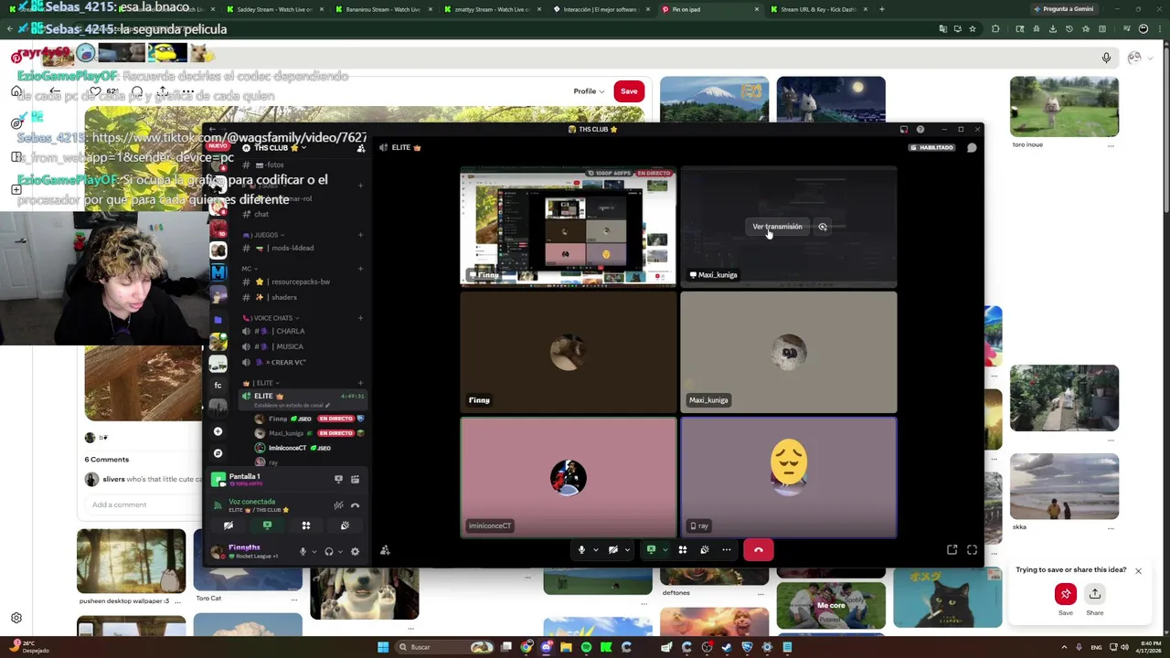This screenshot has width=1170, height=658.
Task: Open the toro inoue pin thumbnail
Action: click(1064, 107)
